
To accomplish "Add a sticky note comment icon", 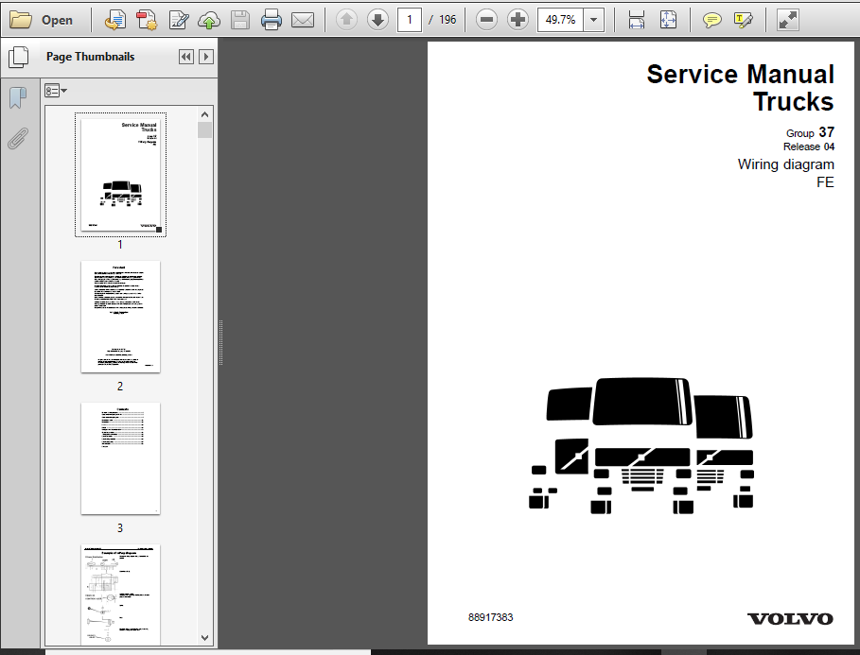I will point(711,20).
